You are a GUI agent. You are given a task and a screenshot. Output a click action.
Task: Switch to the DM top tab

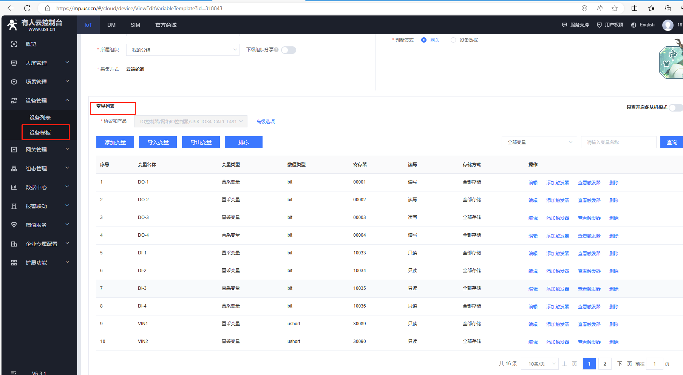pos(111,25)
